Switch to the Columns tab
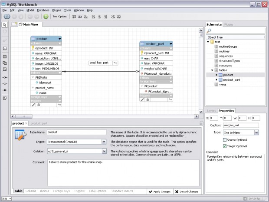269x202 pixels. [x=31, y=191]
